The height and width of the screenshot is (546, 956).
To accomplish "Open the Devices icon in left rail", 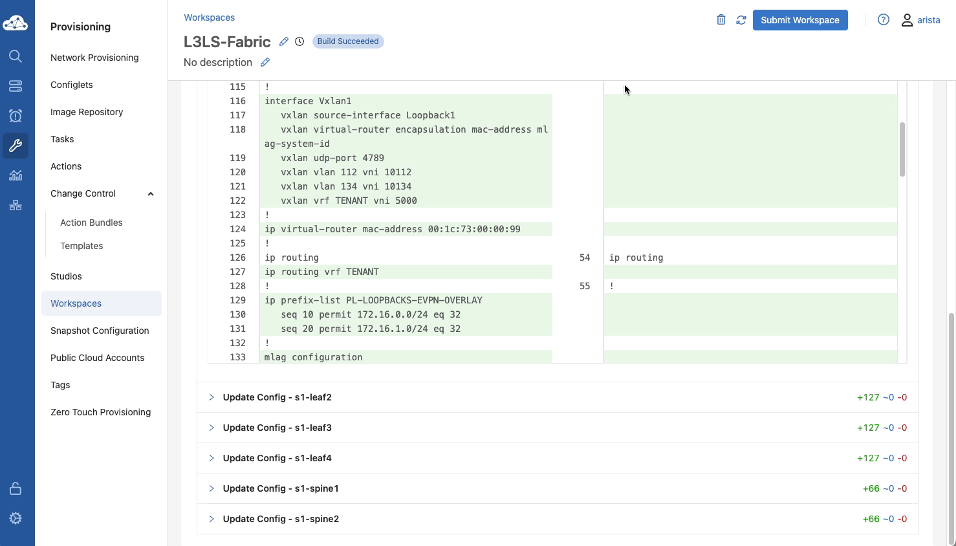I will tap(16, 86).
